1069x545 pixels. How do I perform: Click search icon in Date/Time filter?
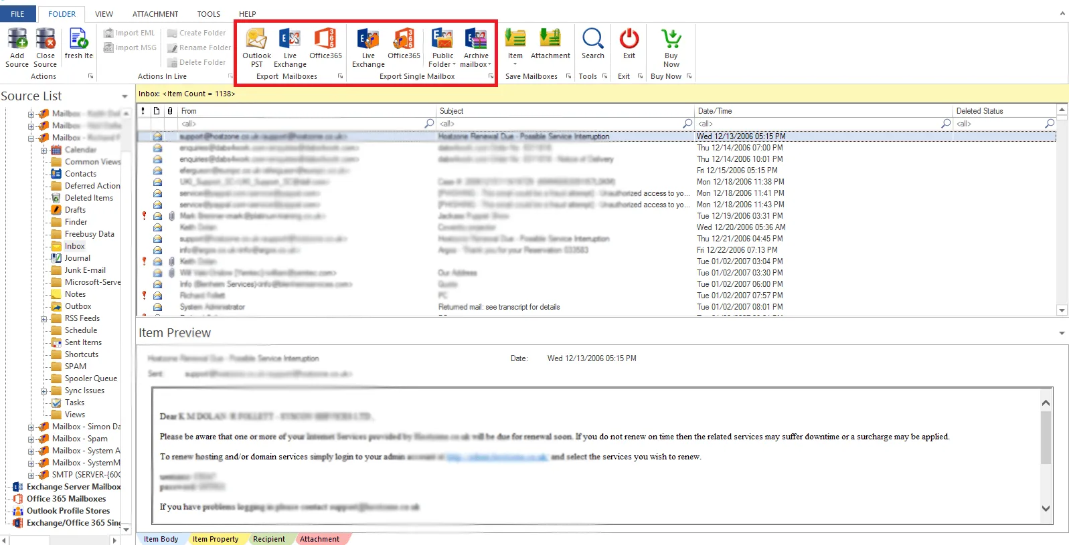[946, 124]
